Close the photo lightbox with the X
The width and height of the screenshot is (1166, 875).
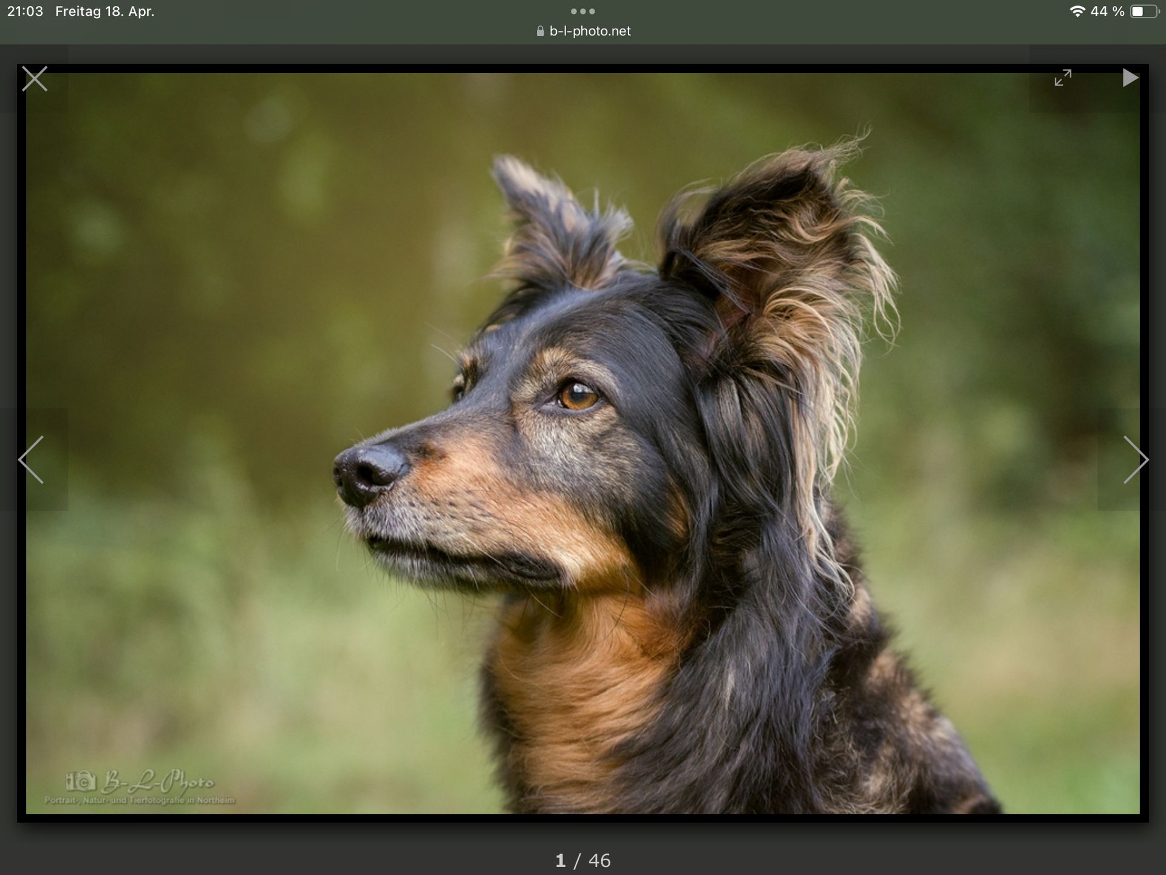click(x=35, y=79)
